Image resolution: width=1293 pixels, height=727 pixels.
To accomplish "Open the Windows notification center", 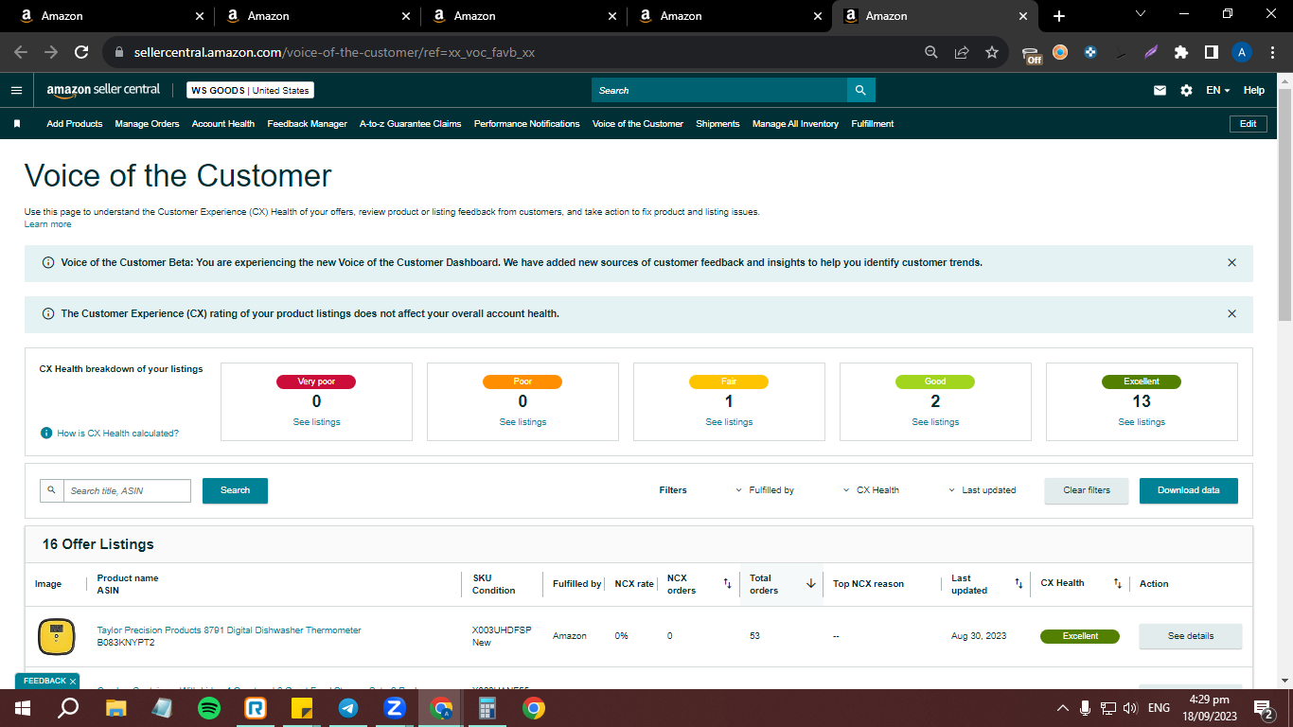I will [x=1263, y=707].
